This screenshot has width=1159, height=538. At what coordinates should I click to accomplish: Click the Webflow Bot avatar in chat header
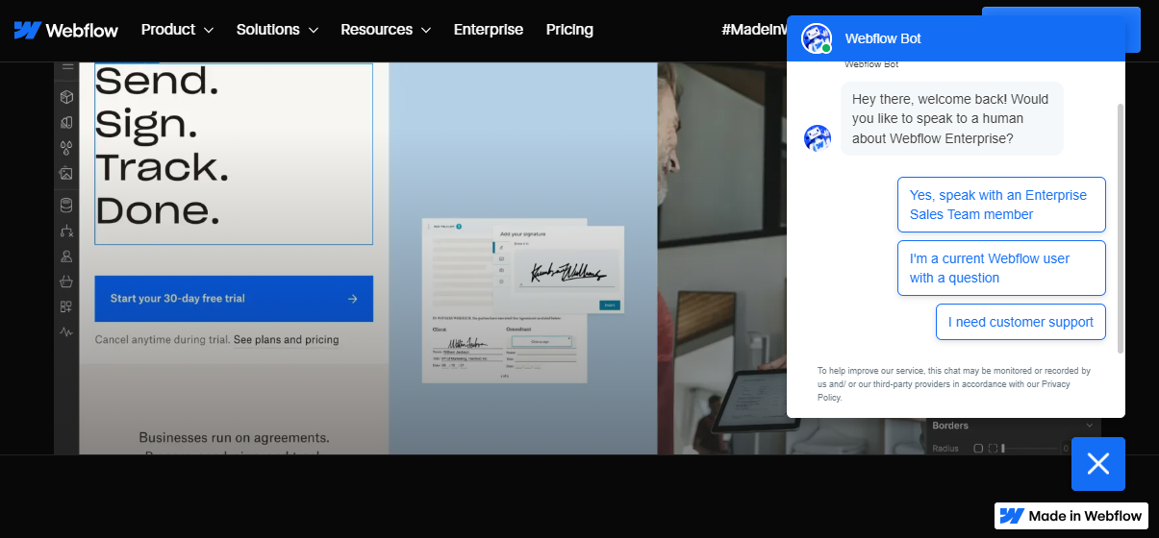pos(817,38)
